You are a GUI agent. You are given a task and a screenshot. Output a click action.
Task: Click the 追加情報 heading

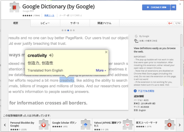coord(139,96)
